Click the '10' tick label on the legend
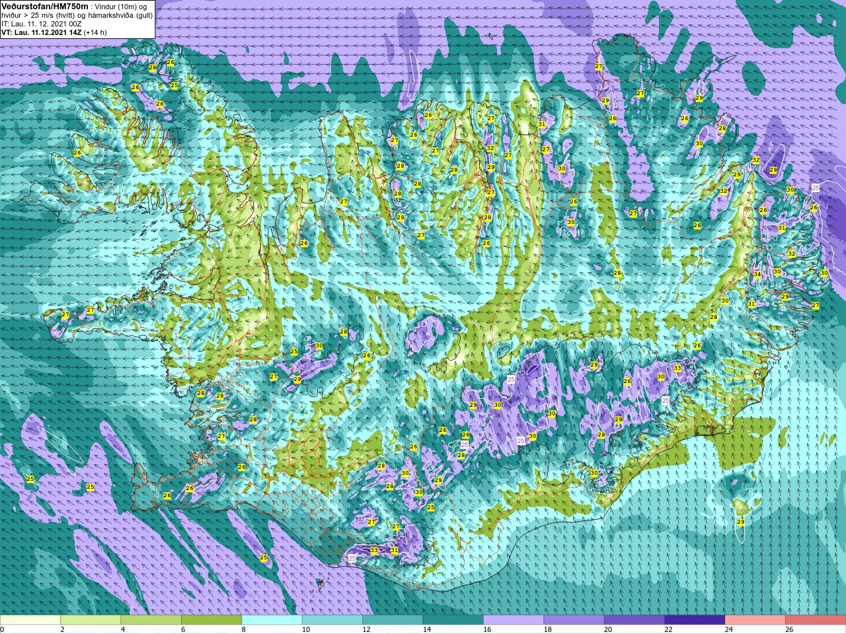Image resolution: width=846 pixels, height=634 pixels. 305,629
